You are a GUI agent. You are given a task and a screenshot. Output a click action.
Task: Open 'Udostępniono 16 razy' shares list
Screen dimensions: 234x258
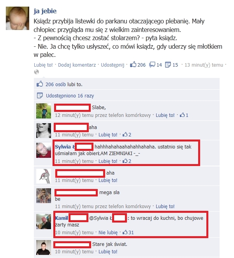click(x=70, y=95)
